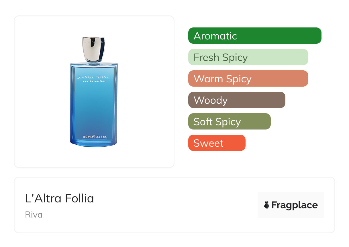Click the word 'Fresh' in Fresh Spicy label
Image resolution: width=349 pixels, height=247 pixels.
click(x=206, y=57)
